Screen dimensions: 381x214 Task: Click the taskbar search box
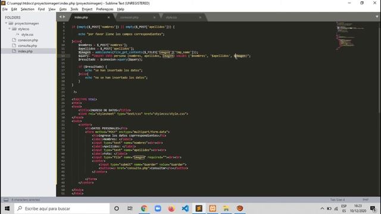[62, 209]
